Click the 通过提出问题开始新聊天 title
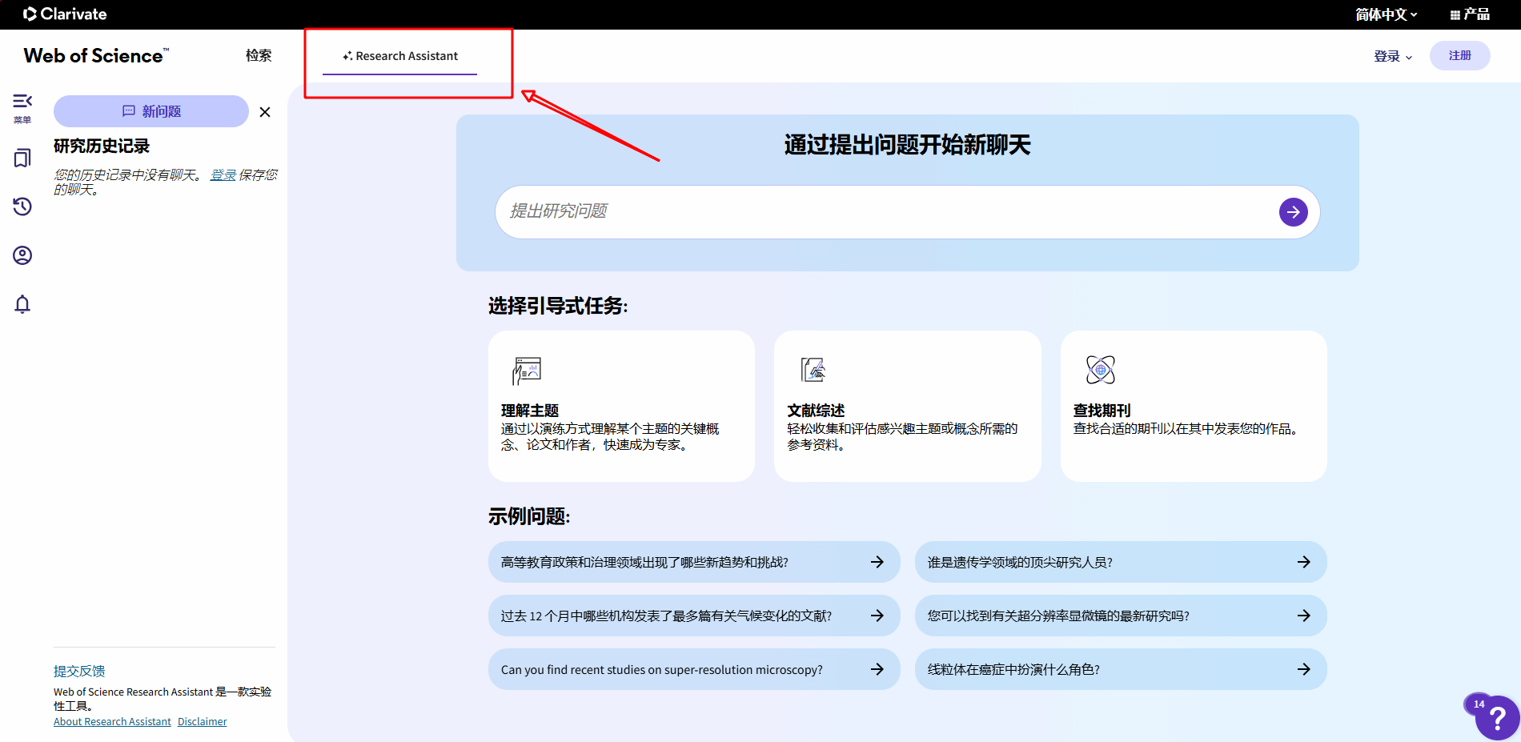Image resolution: width=1521 pixels, height=742 pixels. [907, 145]
